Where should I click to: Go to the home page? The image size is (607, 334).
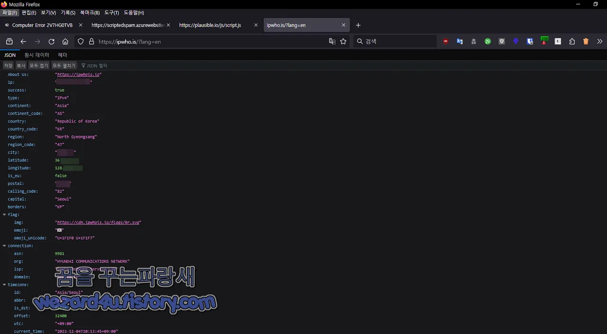click(65, 42)
